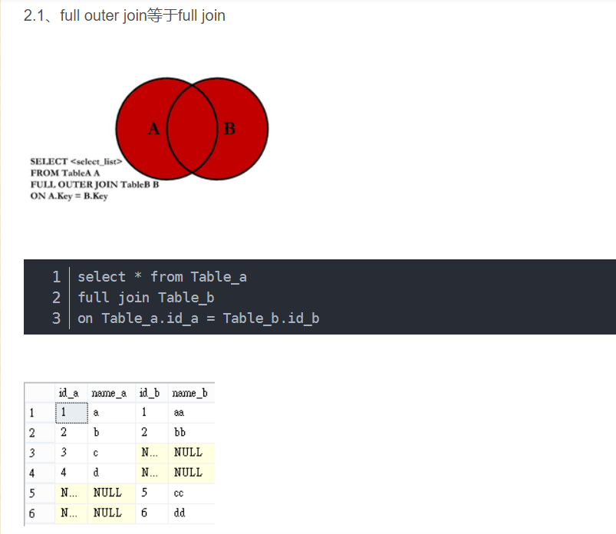Click the NULL name_a cell in row 6
The height and width of the screenshot is (534, 616).
click(x=111, y=513)
